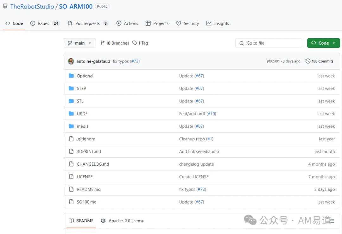Click the CHANGELOG.md file icon
The image size is (342, 234).
pyautogui.click(x=71, y=164)
